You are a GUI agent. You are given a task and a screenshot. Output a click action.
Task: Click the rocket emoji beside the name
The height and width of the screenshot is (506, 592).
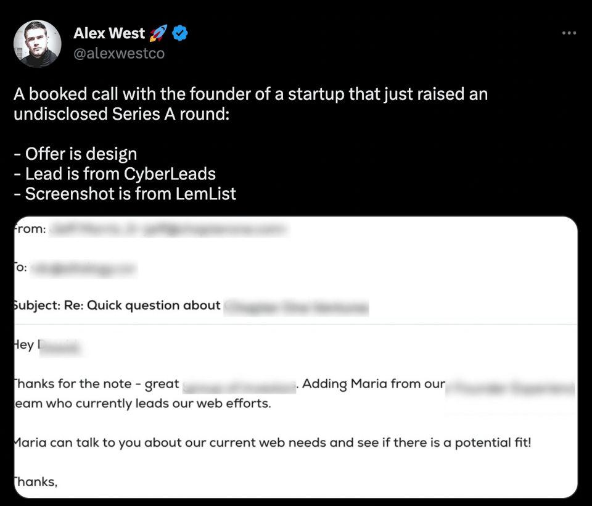(x=159, y=33)
